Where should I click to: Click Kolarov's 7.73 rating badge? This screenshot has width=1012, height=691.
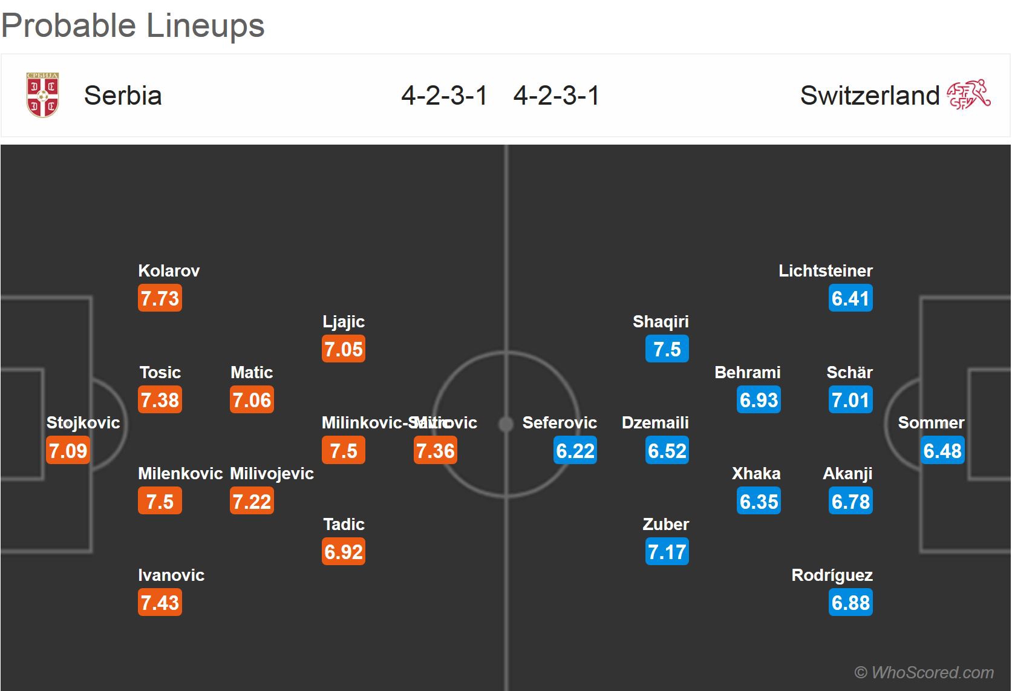160,298
